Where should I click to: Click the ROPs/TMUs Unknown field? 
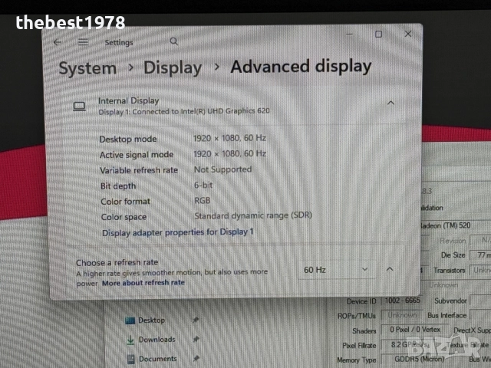[402, 315]
